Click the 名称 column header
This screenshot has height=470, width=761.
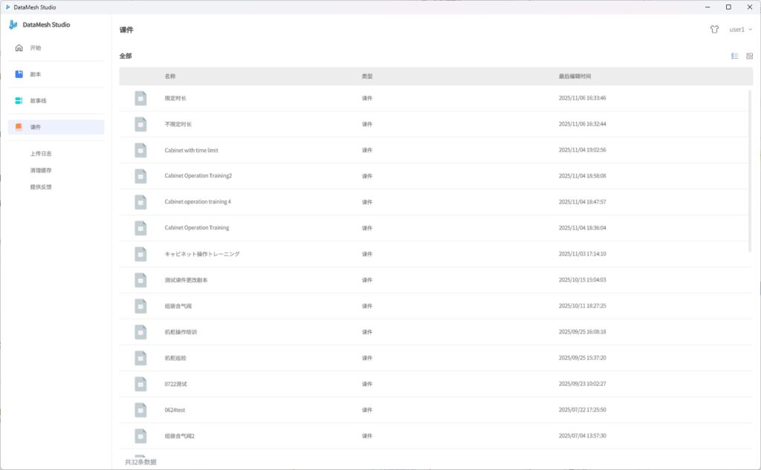tap(170, 76)
